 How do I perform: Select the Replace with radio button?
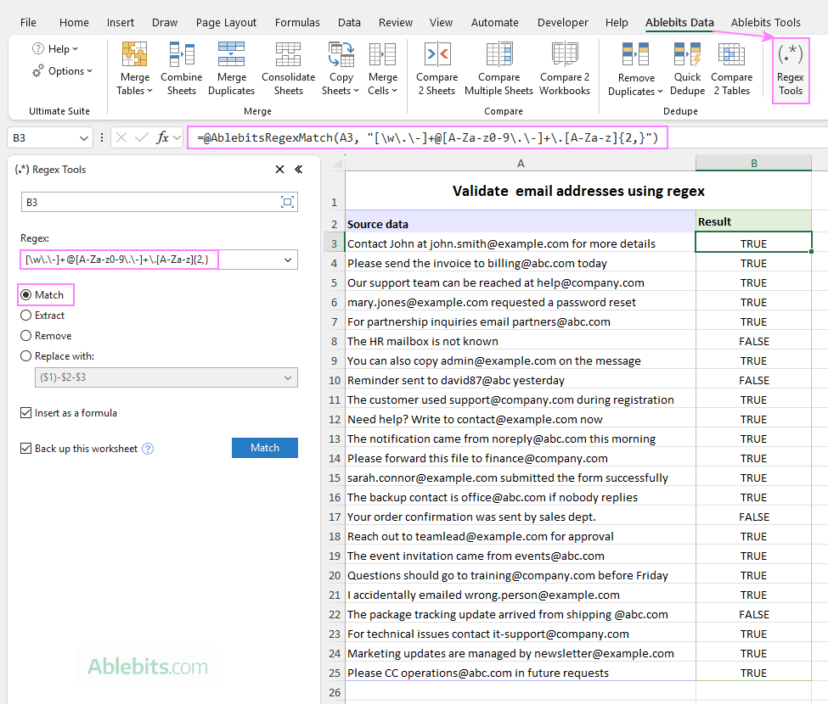point(25,356)
